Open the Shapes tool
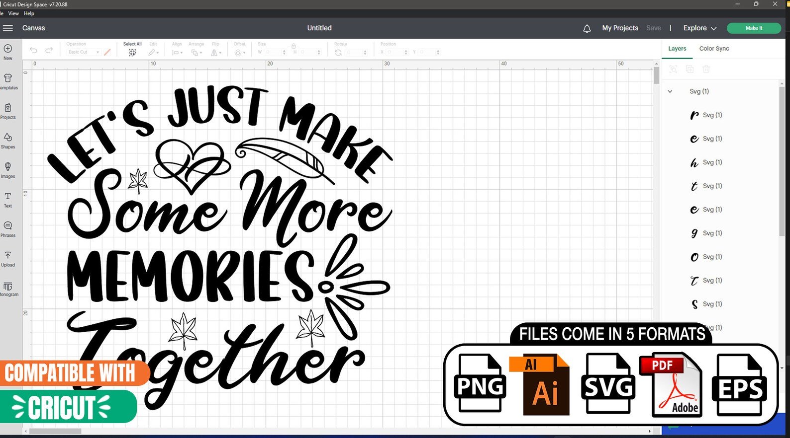790x438 pixels. click(x=8, y=141)
